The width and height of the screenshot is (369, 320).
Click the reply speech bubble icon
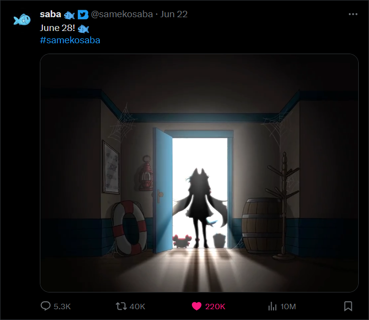(45, 306)
